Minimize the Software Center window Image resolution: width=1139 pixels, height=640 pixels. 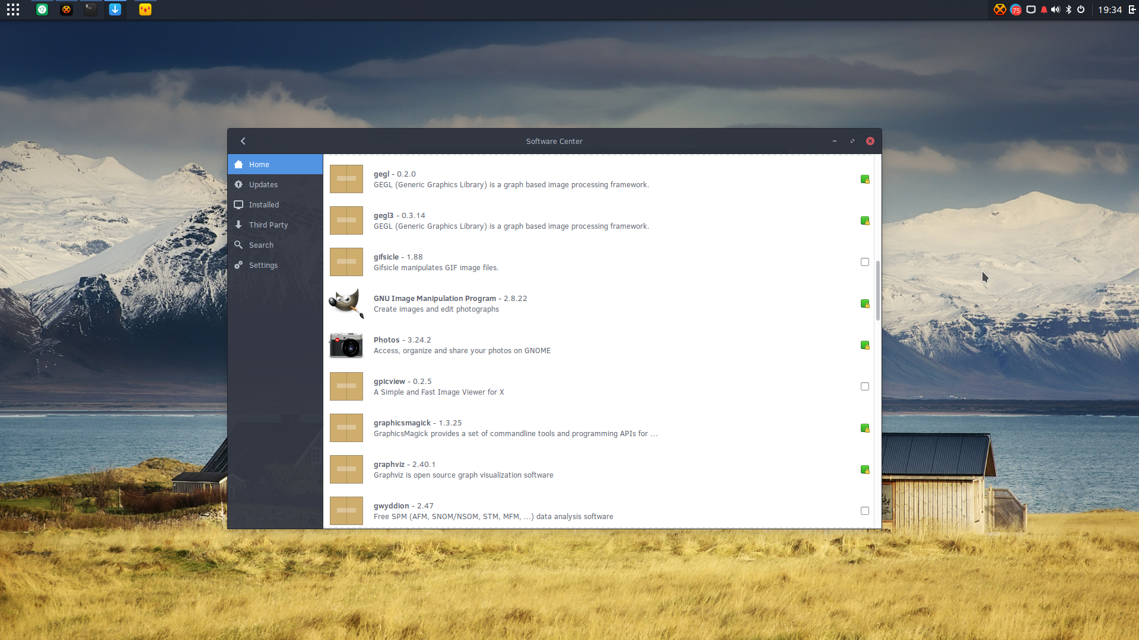tap(835, 141)
